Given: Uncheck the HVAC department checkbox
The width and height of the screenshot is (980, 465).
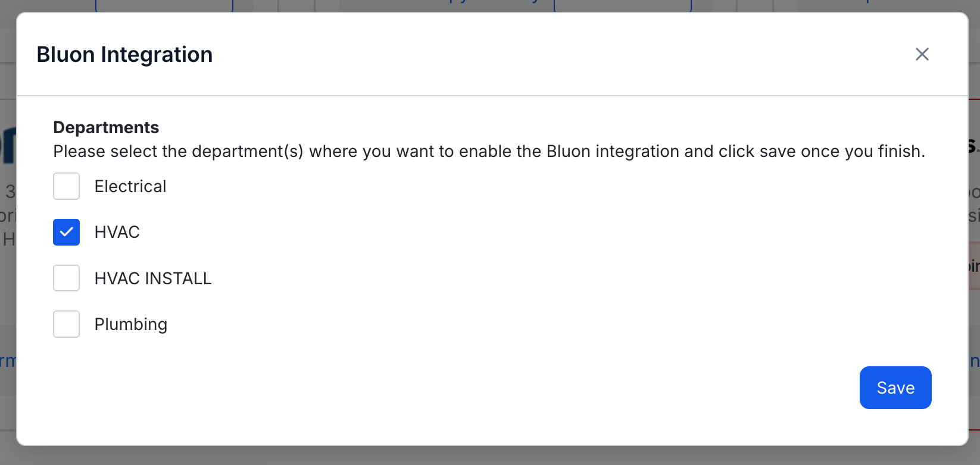Looking at the screenshot, I should [66, 232].
